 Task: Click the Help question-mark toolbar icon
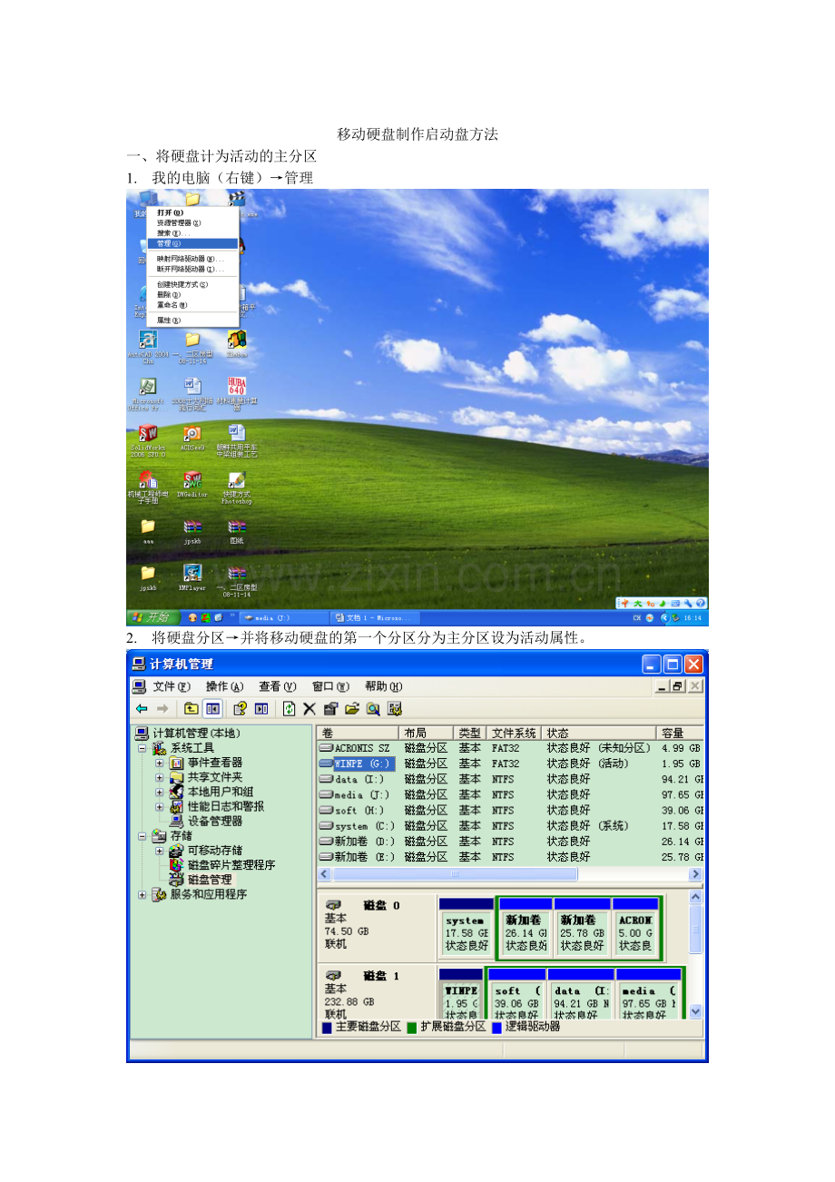pos(241,709)
